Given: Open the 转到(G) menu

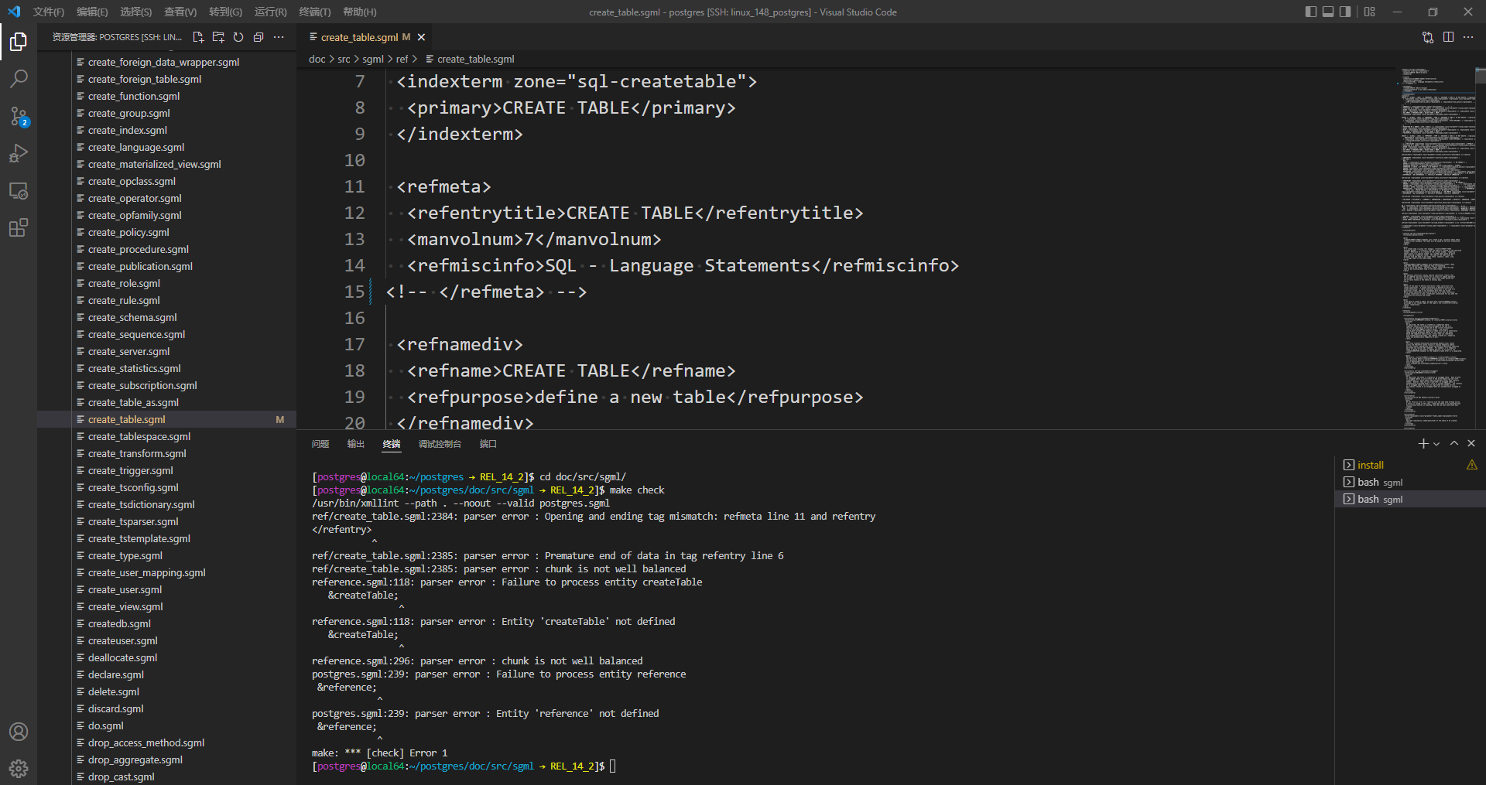Looking at the screenshot, I should tap(225, 12).
